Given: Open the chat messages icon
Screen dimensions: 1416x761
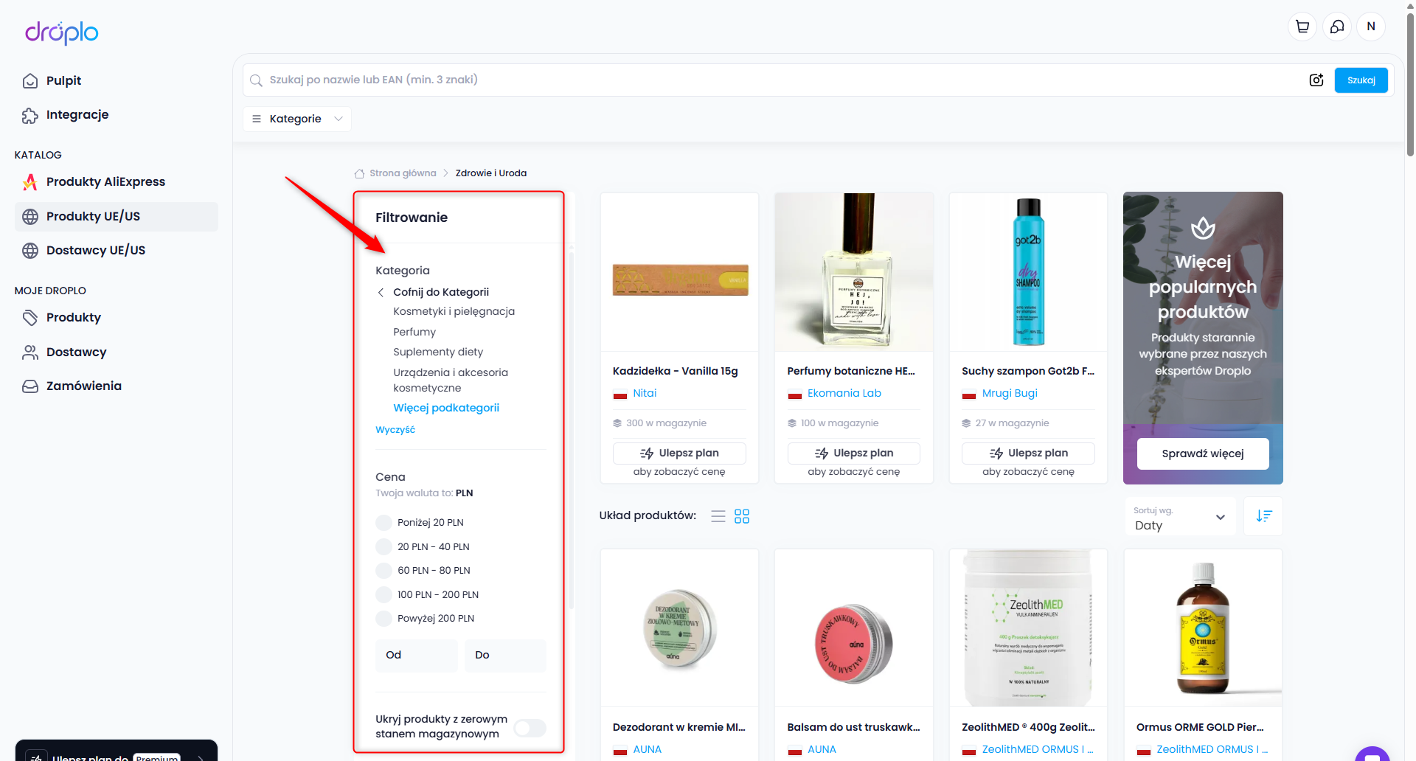Looking at the screenshot, I should click(x=1337, y=27).
